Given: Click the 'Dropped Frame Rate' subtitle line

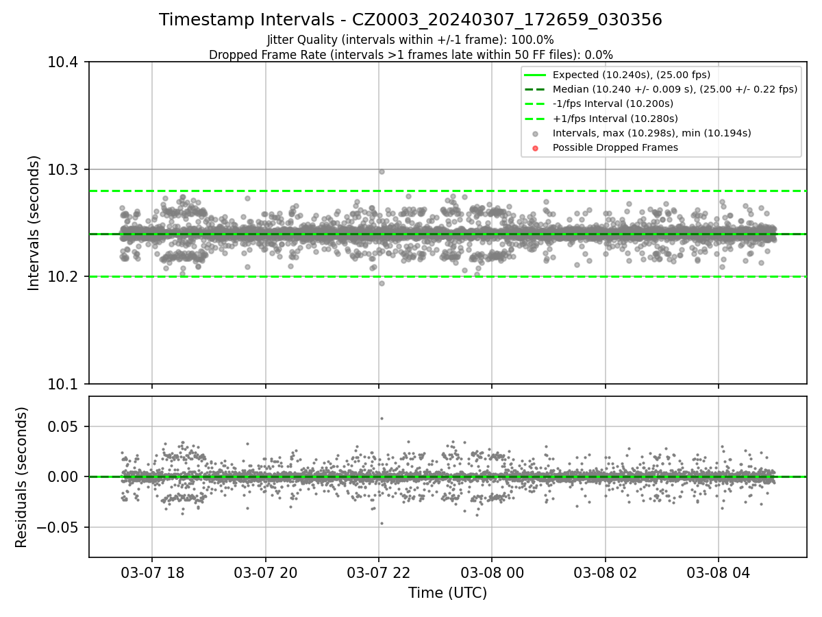Looking at the screenshot, I should point(410,55).
